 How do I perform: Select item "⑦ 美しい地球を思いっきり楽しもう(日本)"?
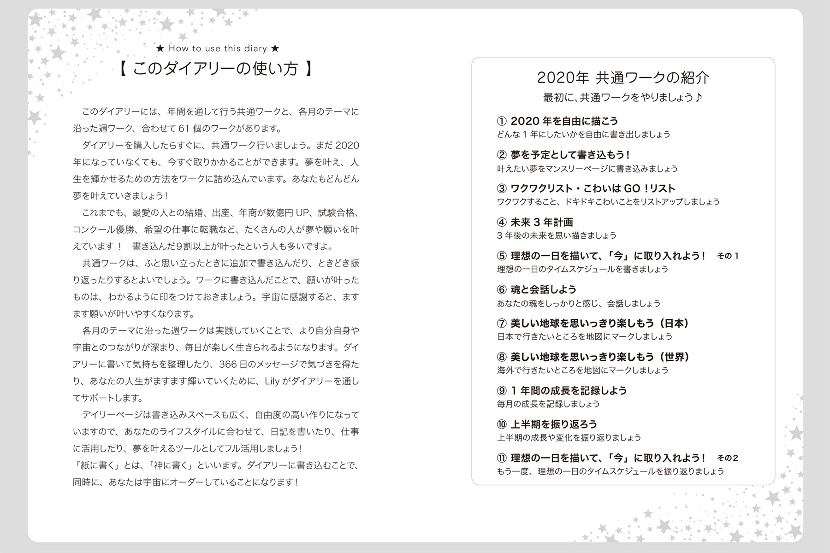coord(593,324)
